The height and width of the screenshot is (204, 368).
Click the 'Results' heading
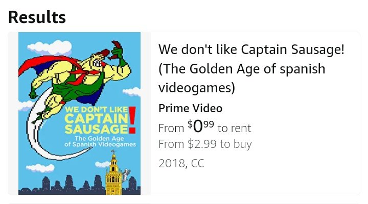point(37,17)
